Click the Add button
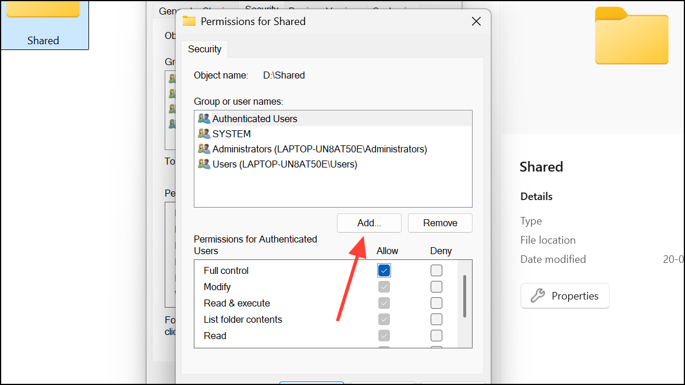 [x=368, y=223]
